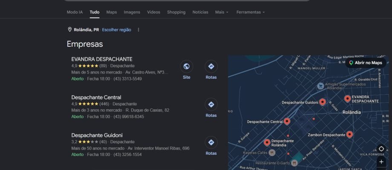Click Mais de 50 anos no mercado text
392x170 pixels.
98,148
